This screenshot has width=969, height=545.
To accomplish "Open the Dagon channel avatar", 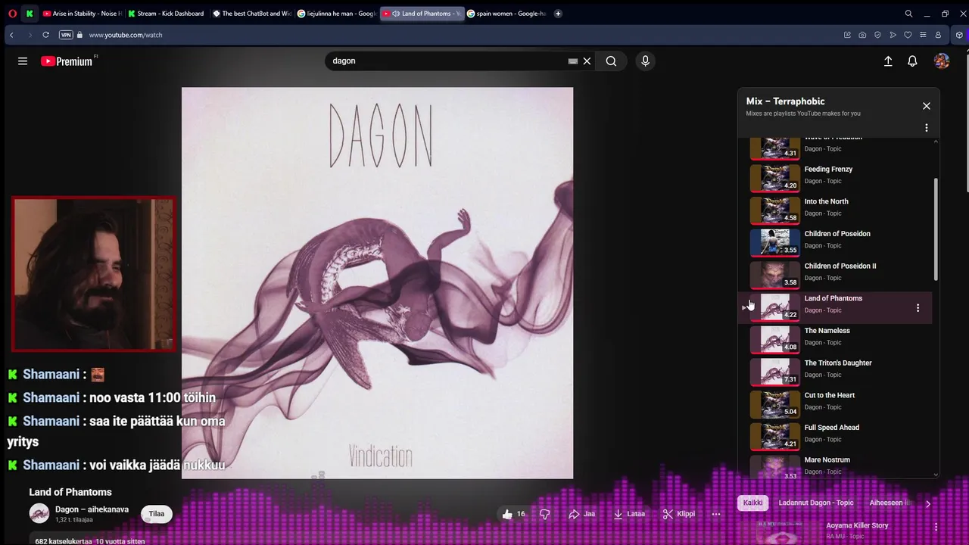I will (x=39, y=513).
